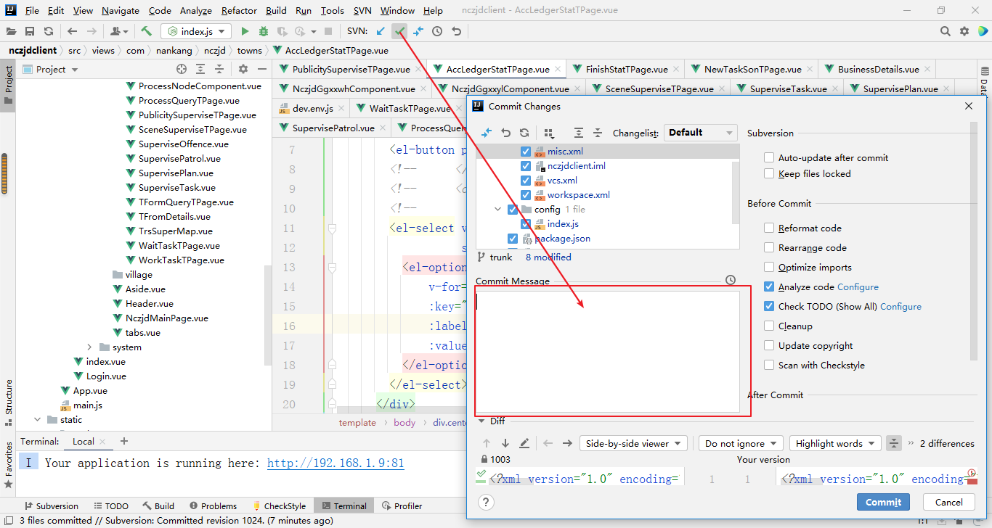The image size is (992, 528).
Task: Click the help question mark button
Action: [487, 502]
